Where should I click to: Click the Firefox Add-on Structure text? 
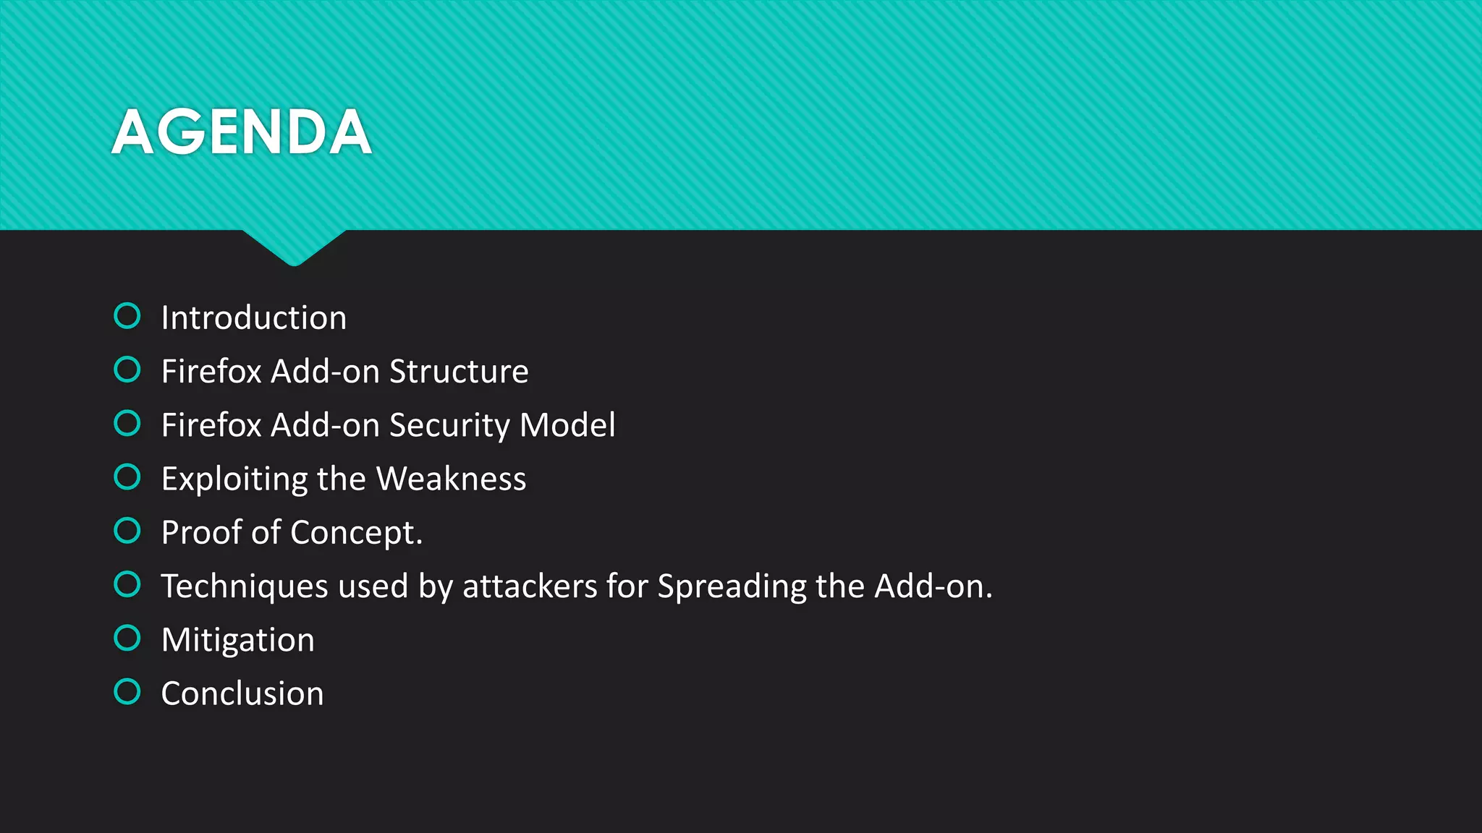pos(344,371)
